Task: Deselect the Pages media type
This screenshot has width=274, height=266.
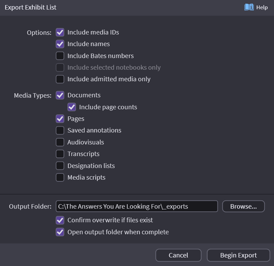Action: tap(60, 119)
